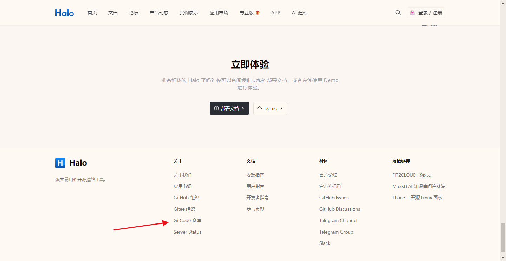Image resolution: width=506 pixels, height=261 pixels.
Task: Open the Telegram Channel link
Action: tap(338, 220)
